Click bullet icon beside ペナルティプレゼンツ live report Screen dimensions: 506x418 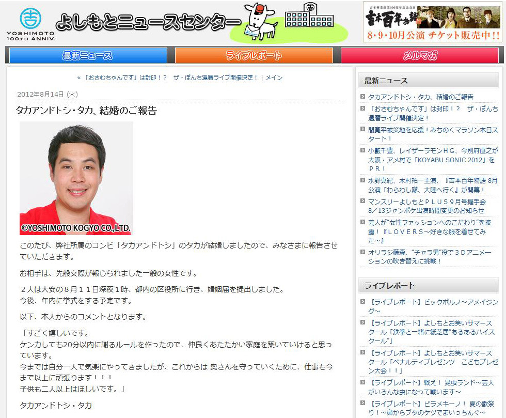coord(362,353)
